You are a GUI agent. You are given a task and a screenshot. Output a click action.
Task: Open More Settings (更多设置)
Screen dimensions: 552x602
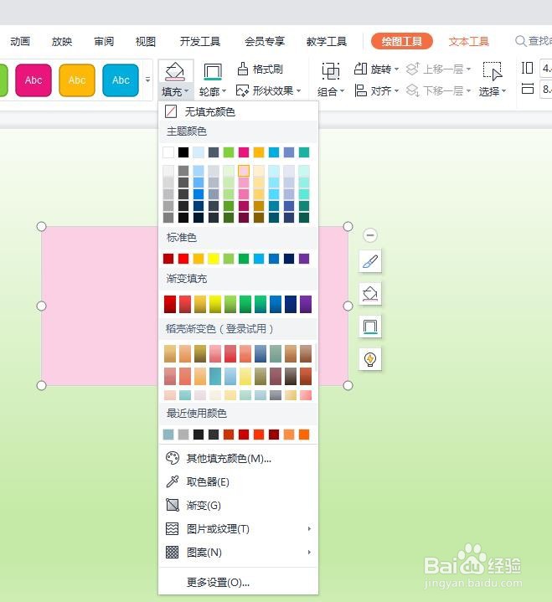coord(238,582)
